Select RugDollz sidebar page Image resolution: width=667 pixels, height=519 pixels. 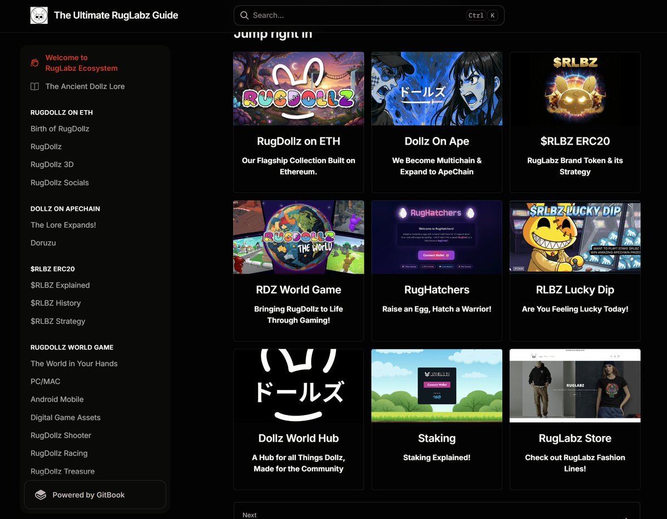(46, 146)
